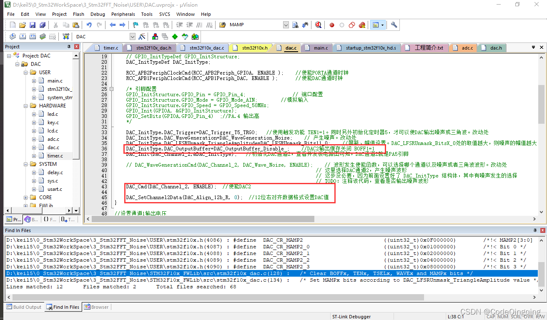Build the target files
This screenshot has width=547, height=320.
pos(23,37)
